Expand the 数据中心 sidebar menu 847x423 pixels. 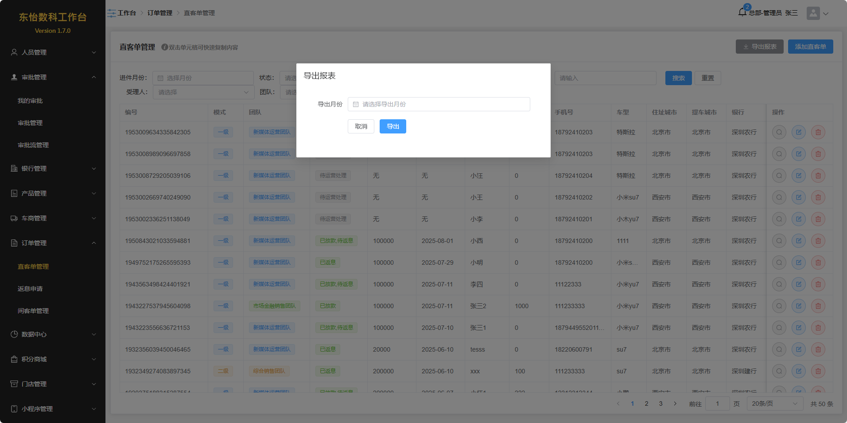[53, 334]
